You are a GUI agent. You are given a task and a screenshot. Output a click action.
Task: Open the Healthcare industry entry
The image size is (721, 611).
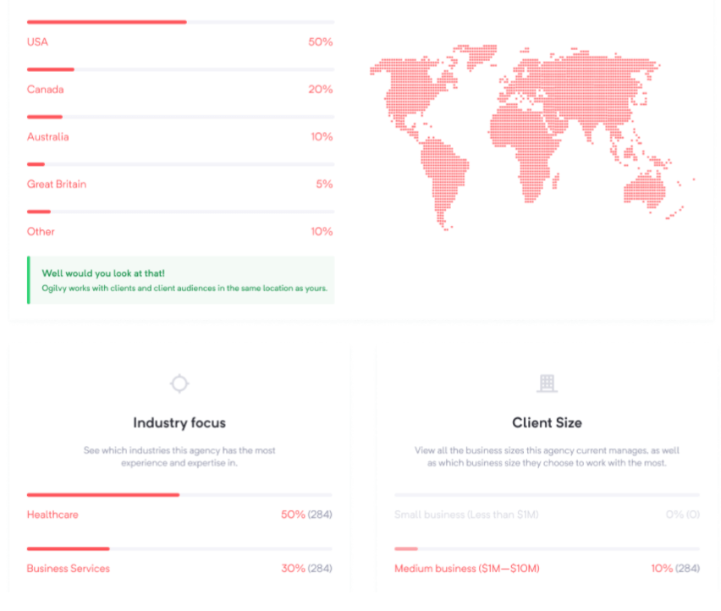tap(52, 515)
